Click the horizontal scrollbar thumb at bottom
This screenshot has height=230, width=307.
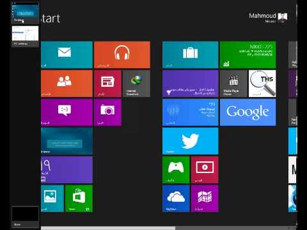108,228
